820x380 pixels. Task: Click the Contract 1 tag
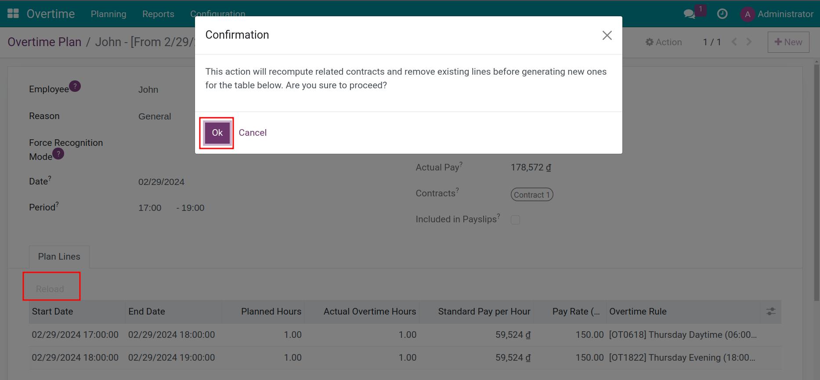tap(532, 195)
